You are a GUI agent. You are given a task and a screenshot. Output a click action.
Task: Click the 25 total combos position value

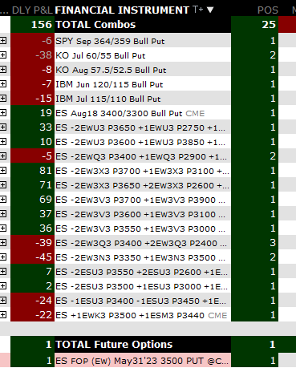click(x=254, y=25)
